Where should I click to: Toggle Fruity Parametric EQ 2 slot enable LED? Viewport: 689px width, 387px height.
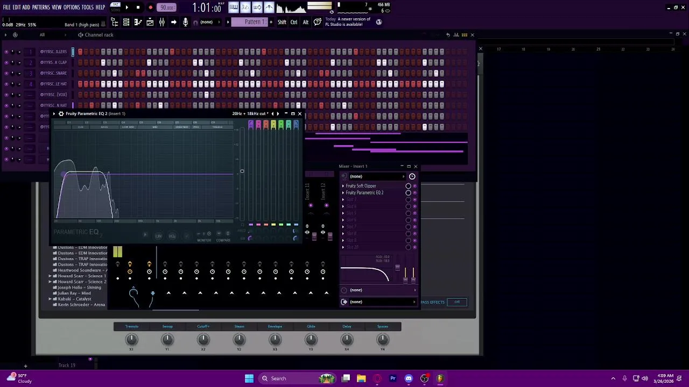tap(414, 193)
